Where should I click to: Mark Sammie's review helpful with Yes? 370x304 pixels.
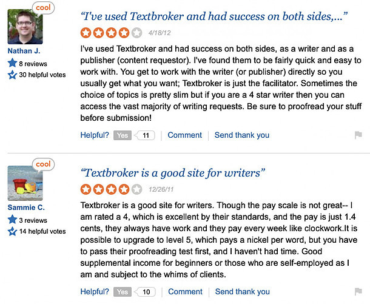pyautogui.click(x=123, y=292)
